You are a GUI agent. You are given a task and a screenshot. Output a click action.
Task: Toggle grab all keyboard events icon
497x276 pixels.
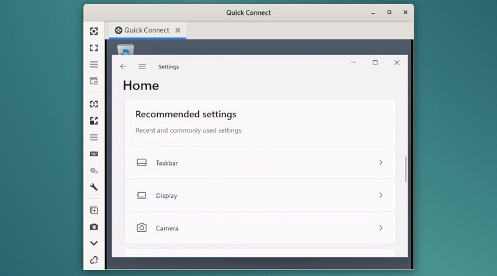pos(94,154)
